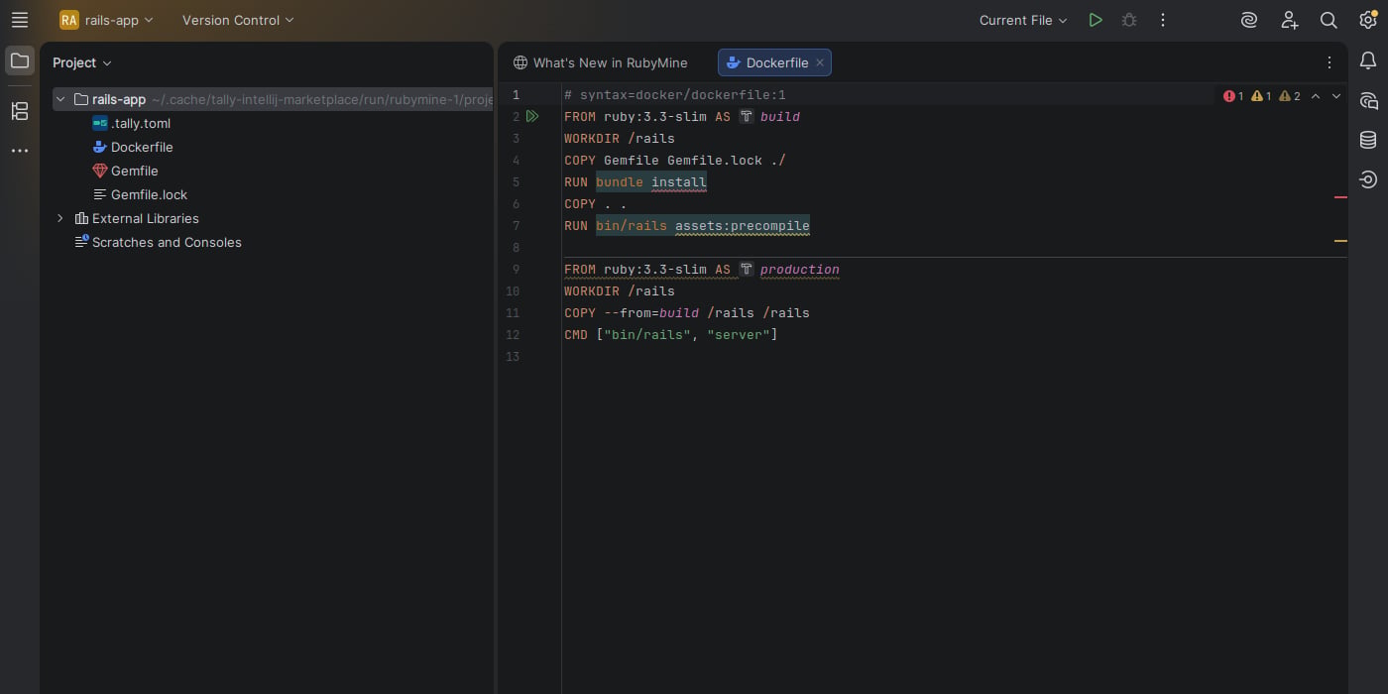Image resolution: width=1388 pixels, height=694 pixels.
Task: Select Scratches and Consoles
Action: click(167, 242)
